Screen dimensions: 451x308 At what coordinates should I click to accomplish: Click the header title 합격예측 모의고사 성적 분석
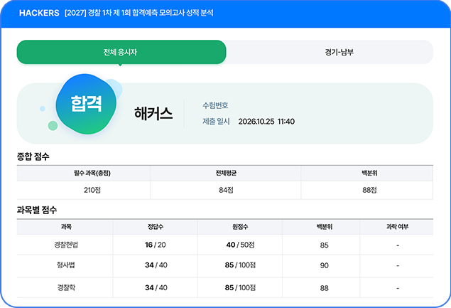[173, 13]
